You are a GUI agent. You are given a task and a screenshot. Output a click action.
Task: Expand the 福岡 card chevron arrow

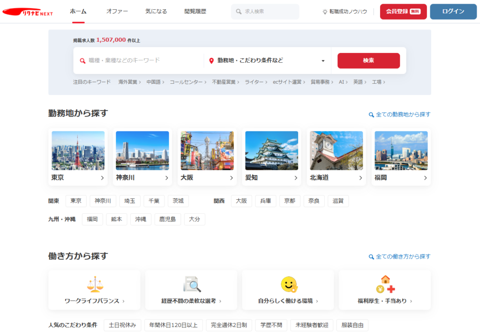click(x=425, y=178)
